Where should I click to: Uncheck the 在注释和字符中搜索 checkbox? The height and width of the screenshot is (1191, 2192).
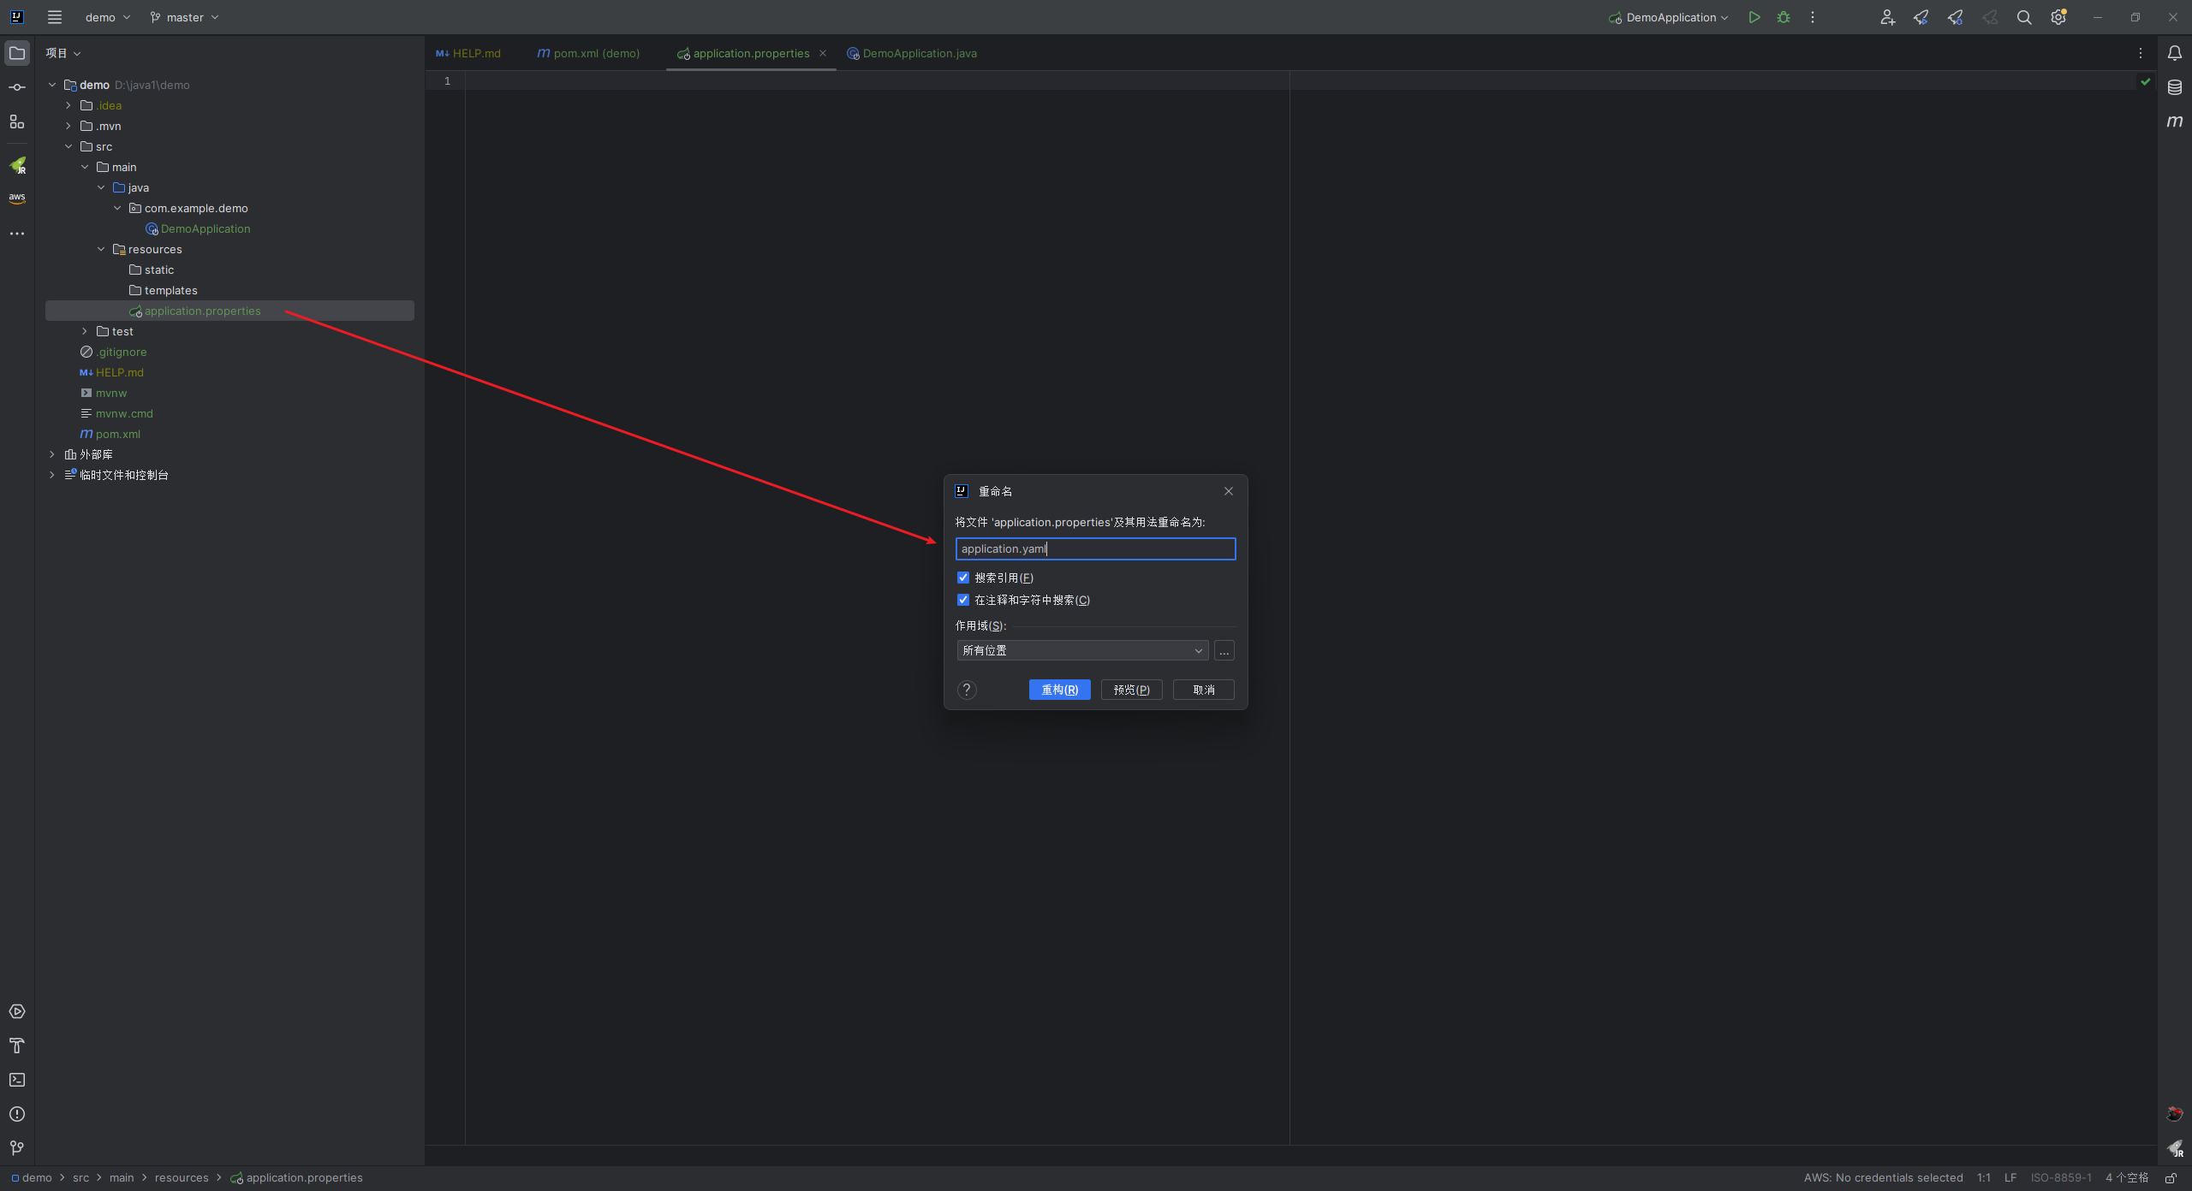coord(963,600)
